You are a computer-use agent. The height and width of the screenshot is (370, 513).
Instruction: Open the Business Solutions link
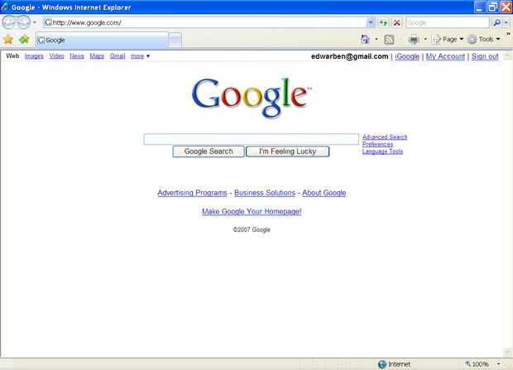click(x=265, y=193)
